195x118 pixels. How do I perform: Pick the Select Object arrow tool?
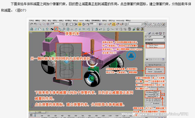tap(63, 24)
